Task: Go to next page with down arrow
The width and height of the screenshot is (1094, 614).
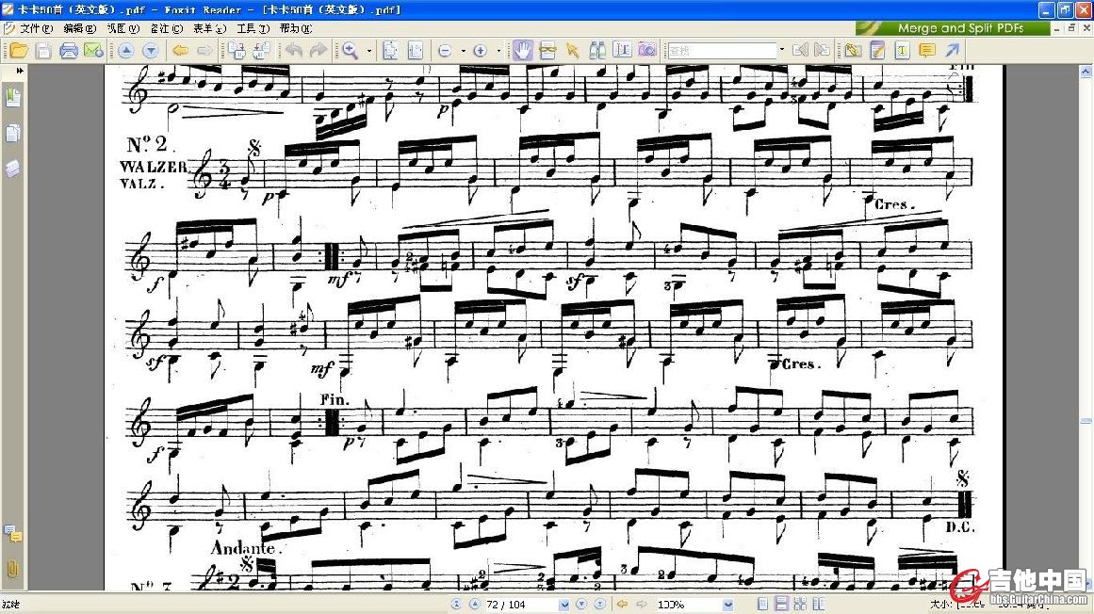Action: (151, 50)
